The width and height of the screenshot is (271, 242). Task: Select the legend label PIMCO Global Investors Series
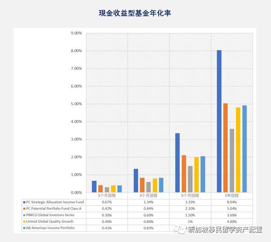[x=50, y=215]
